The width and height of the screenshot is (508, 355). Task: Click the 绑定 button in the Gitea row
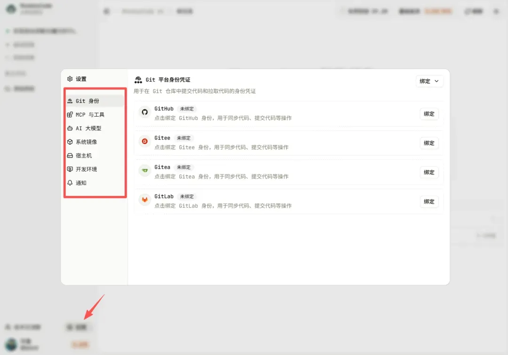click(429, 172)
